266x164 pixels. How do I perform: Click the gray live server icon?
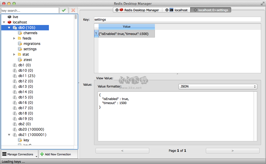pyautogui.click(x=9, y=17)
